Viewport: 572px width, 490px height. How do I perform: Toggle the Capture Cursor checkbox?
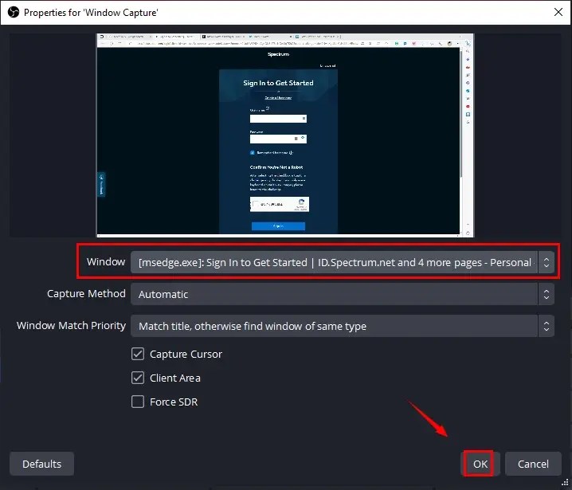coord(138,354)
